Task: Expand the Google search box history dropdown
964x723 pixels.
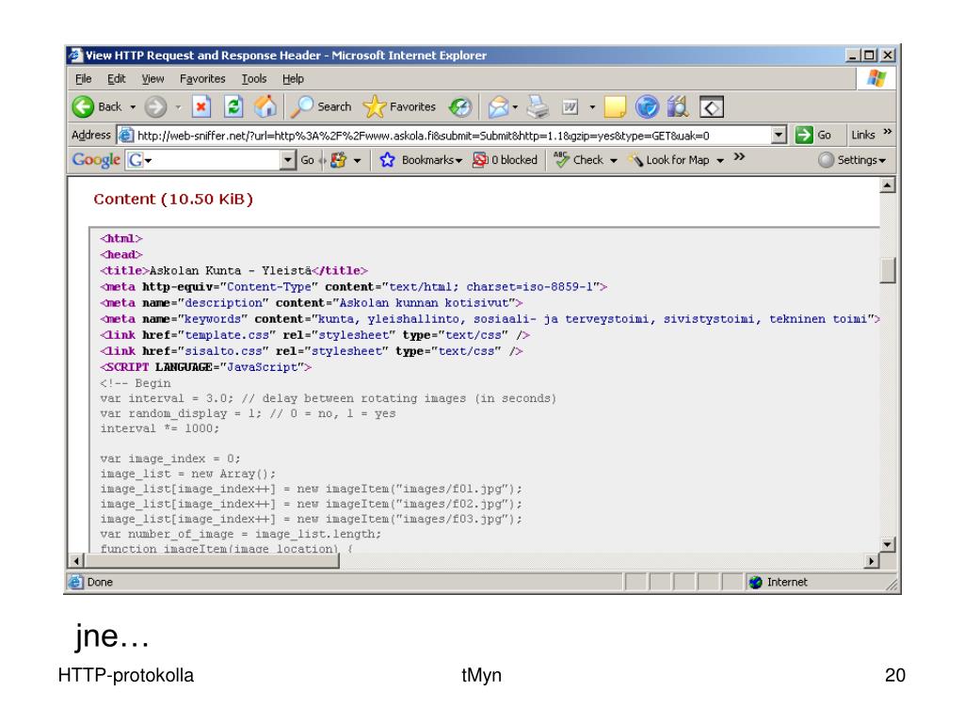Action: (x=288, y=160)
